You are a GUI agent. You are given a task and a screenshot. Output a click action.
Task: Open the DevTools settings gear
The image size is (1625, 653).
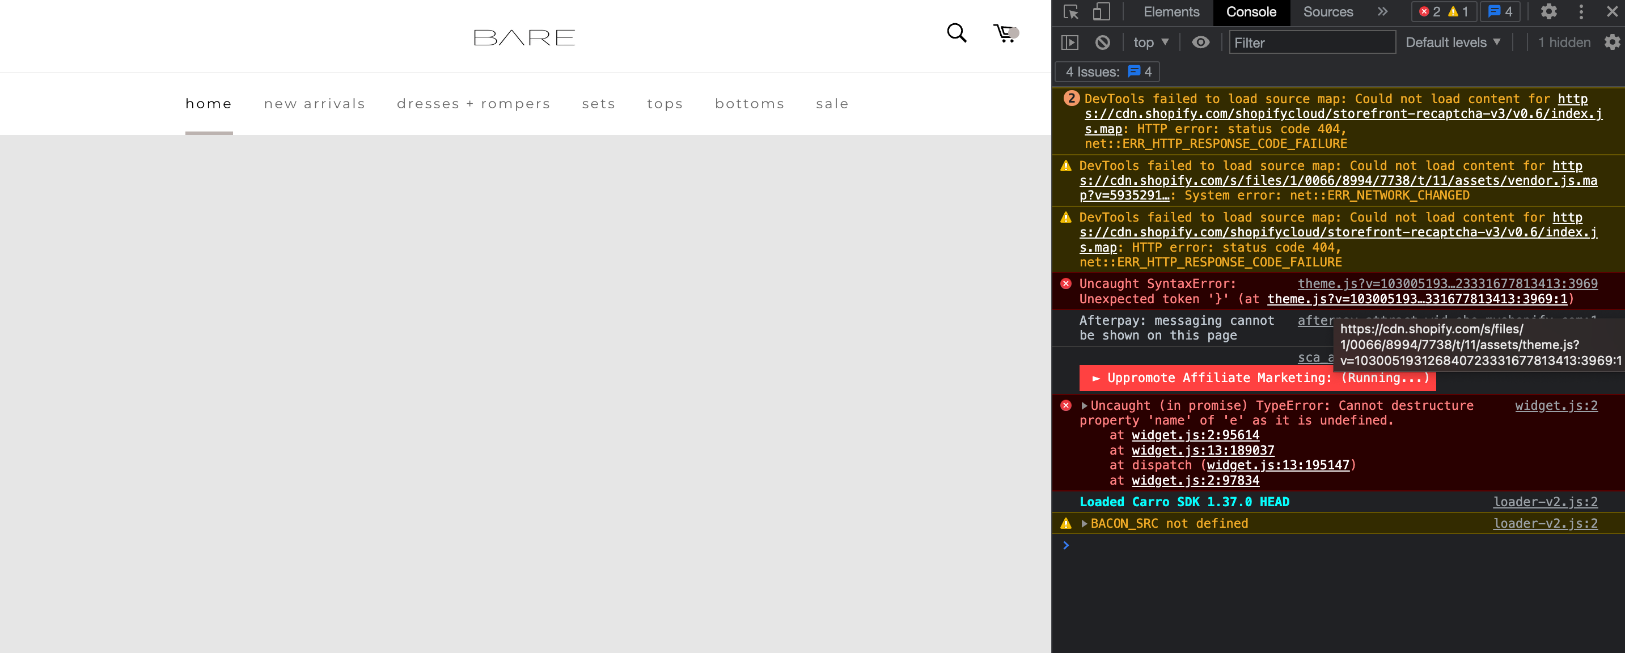click(x=1548, y=12)
